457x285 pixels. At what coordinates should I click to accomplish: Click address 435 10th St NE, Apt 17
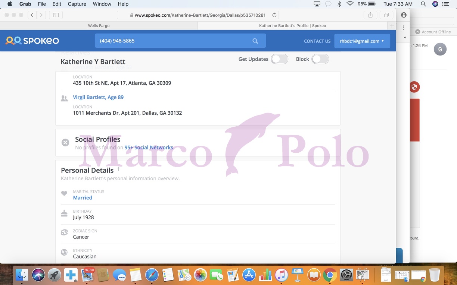122,83
